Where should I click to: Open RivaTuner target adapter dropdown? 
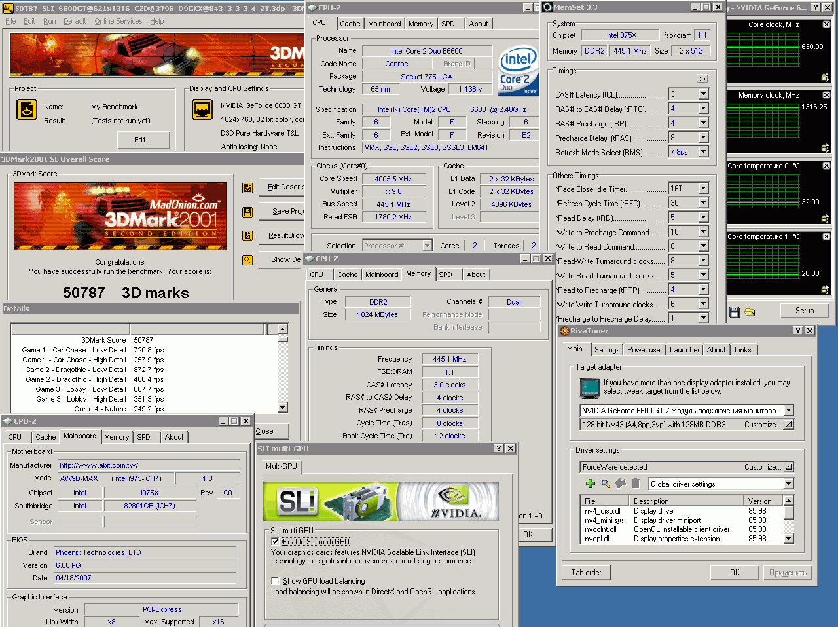(788, 411)
